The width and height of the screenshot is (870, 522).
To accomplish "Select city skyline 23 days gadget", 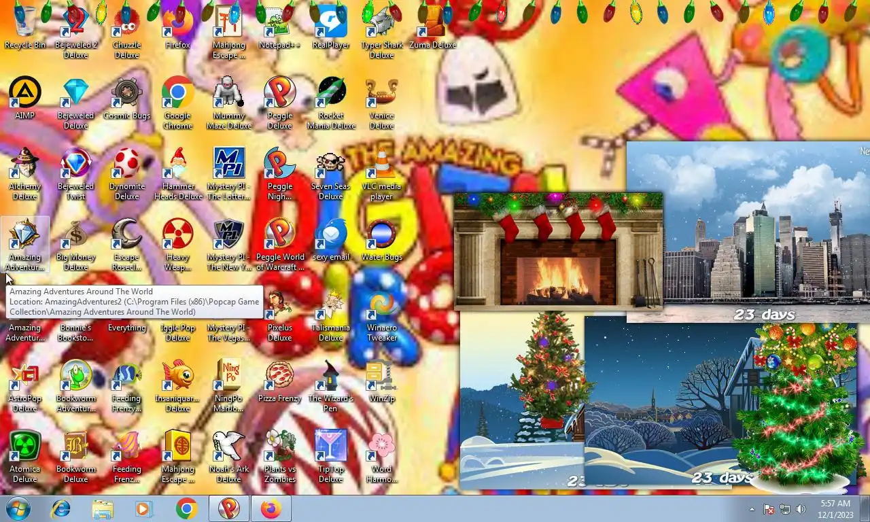I will tap(748, 232).
